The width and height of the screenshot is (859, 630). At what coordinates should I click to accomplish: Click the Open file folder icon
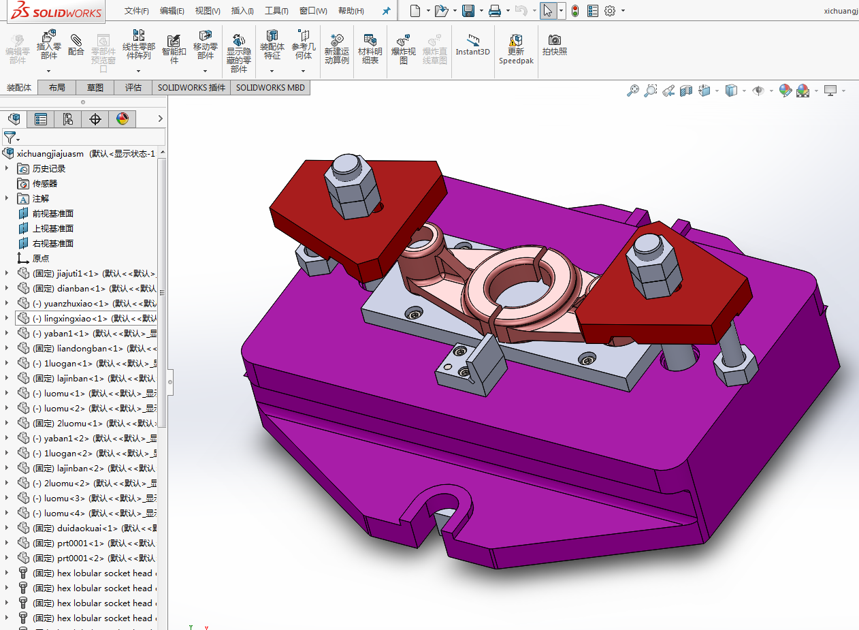[441, 11]
